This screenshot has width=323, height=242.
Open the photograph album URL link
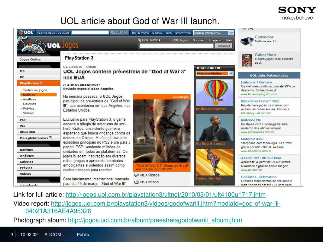(x=155, y=220)
